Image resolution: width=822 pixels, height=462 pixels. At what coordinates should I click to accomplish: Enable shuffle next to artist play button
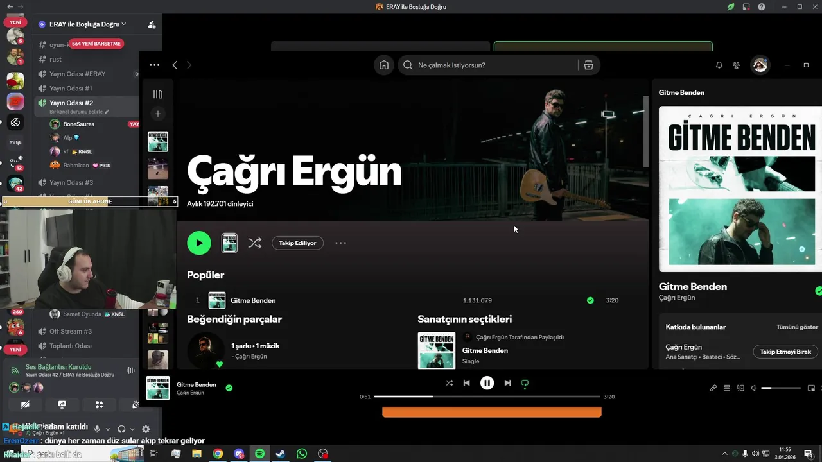254,243
